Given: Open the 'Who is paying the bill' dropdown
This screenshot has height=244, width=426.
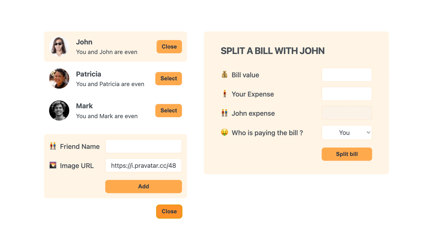Looking at the screenshot, I should point(347,133).
